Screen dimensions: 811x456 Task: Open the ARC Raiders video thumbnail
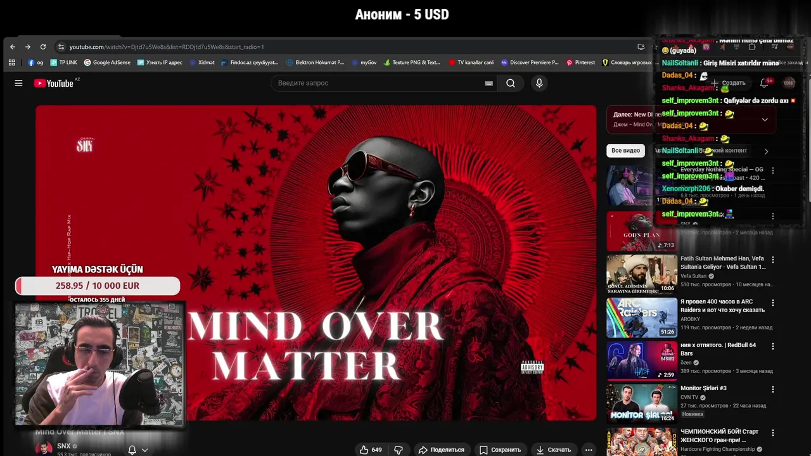[642, 317]
